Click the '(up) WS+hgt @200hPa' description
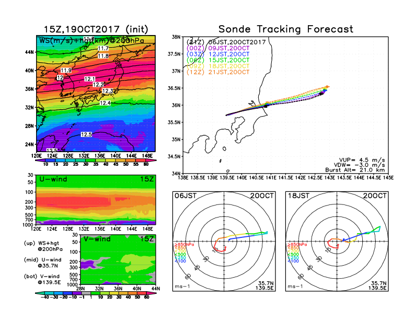Viewport: 414px width, 320px height. click(43, 246)
